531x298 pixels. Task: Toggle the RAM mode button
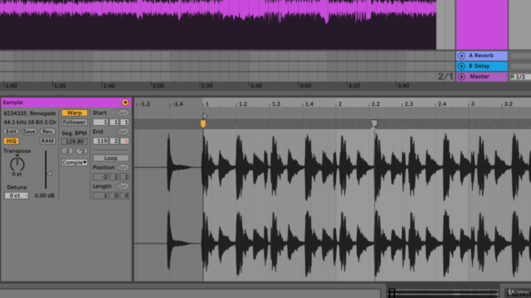[x=47, y=141]
